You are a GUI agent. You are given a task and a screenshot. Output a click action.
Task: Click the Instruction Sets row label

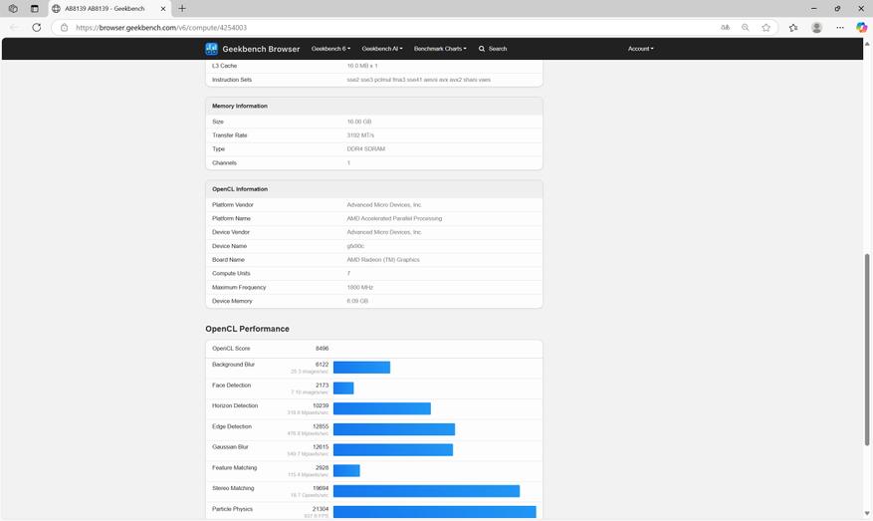click(x=232, y=80)
